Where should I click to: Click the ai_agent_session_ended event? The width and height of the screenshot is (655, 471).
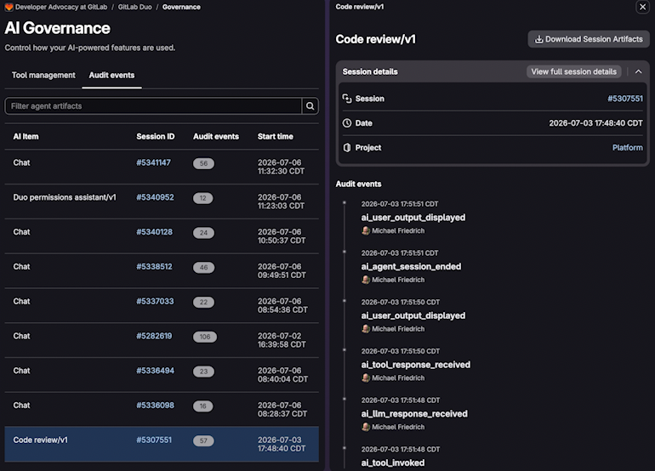coord(411,266)
